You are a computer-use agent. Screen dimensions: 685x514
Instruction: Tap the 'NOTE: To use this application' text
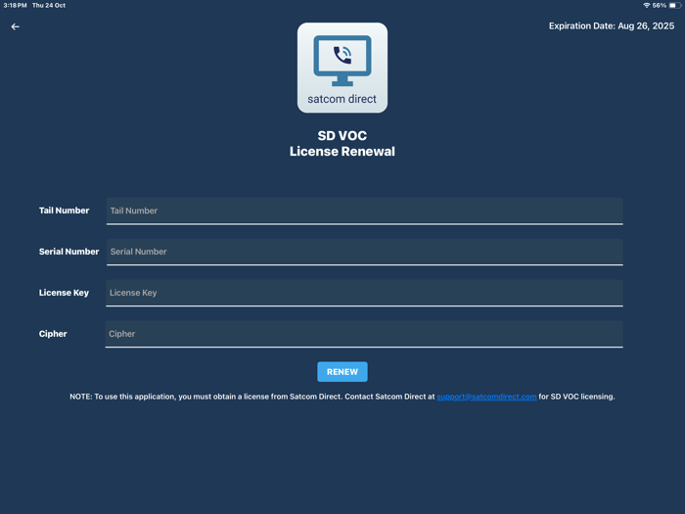point(123,397)
